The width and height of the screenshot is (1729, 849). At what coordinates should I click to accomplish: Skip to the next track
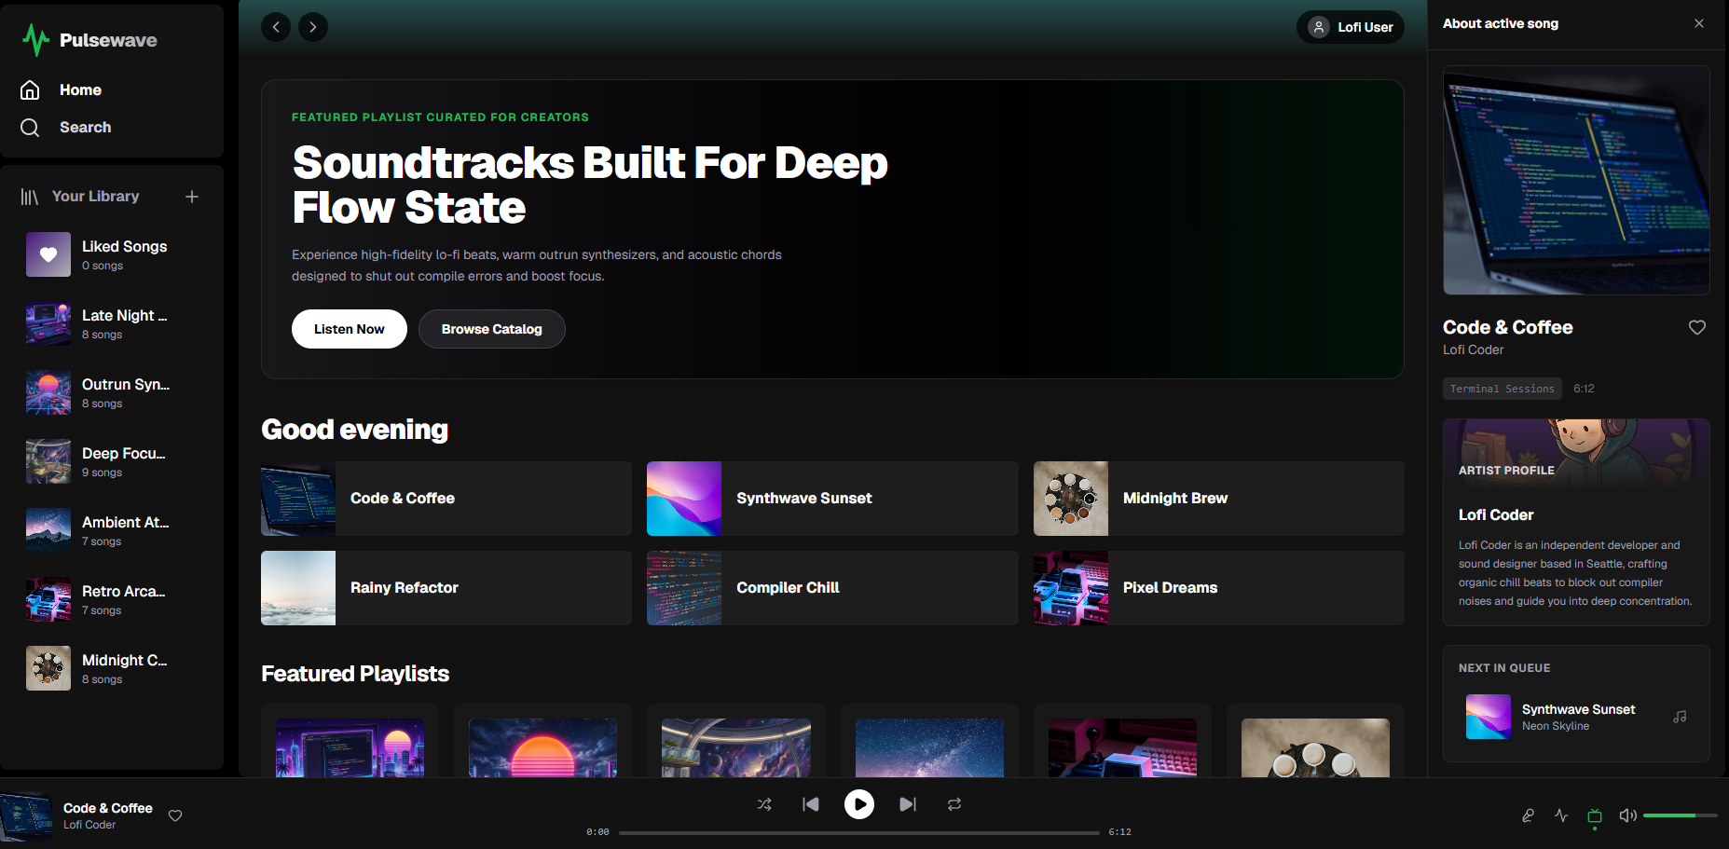(908, 804)
